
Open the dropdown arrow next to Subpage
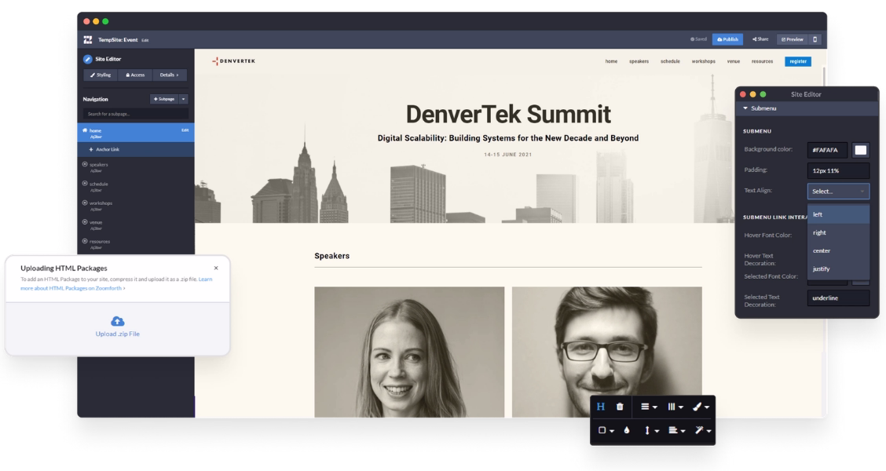[184, 99]
